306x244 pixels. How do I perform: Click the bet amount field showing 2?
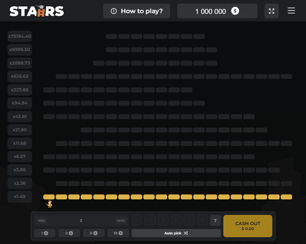click(x=81, y=221)
